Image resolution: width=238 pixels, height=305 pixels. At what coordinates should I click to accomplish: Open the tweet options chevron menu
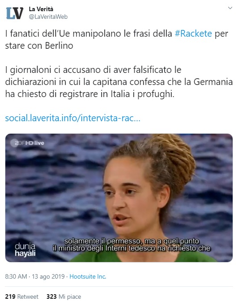230,8
